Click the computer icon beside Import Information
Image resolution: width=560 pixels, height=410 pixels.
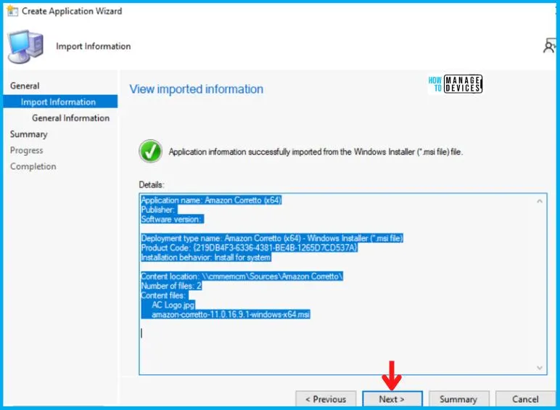[x=25, y=46]
